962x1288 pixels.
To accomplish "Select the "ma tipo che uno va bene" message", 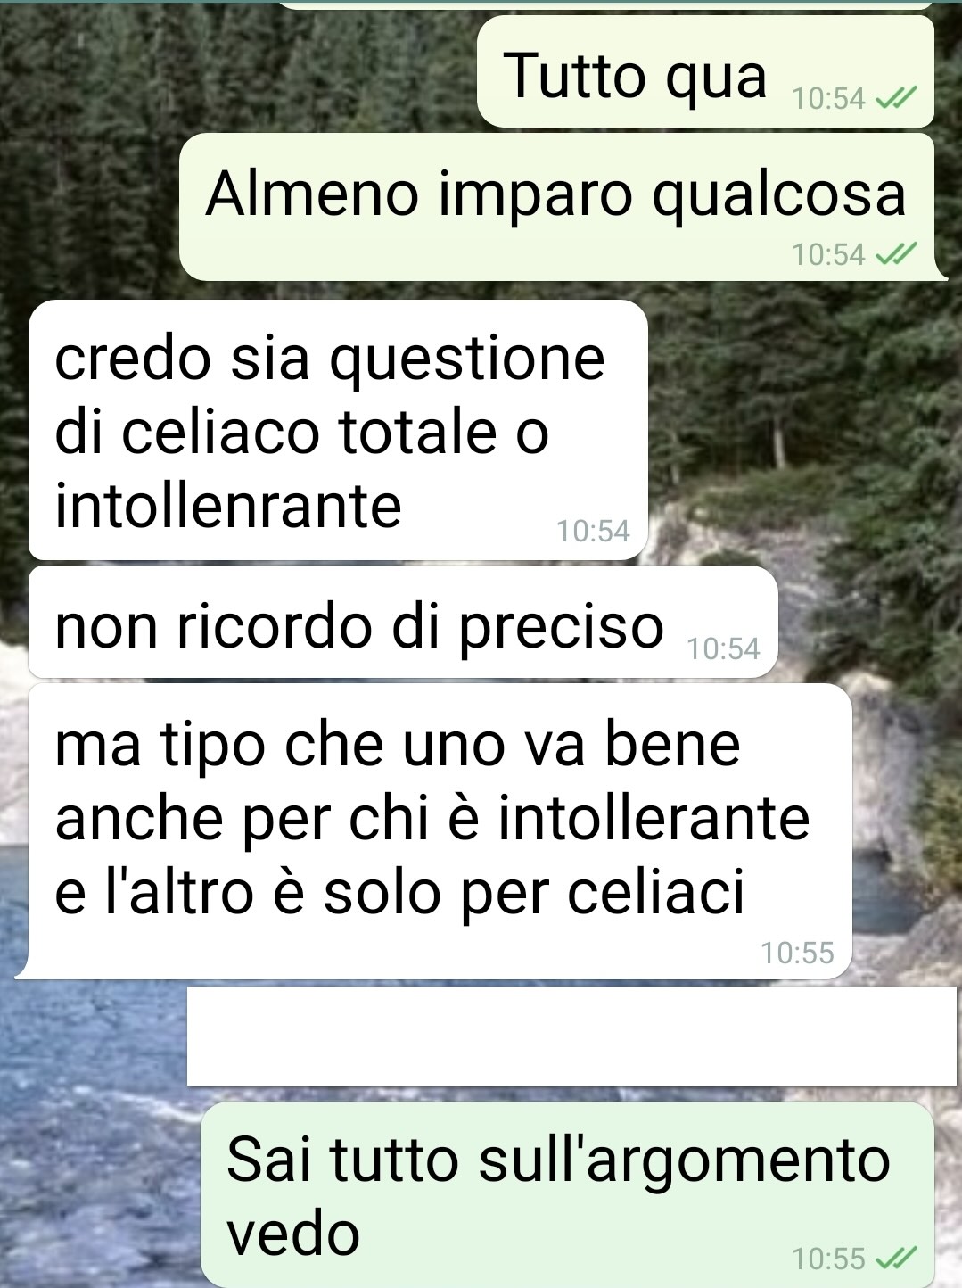I will click(x=433, y=831).
